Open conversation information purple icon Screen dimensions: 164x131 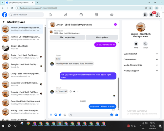[x=115, y=25]
